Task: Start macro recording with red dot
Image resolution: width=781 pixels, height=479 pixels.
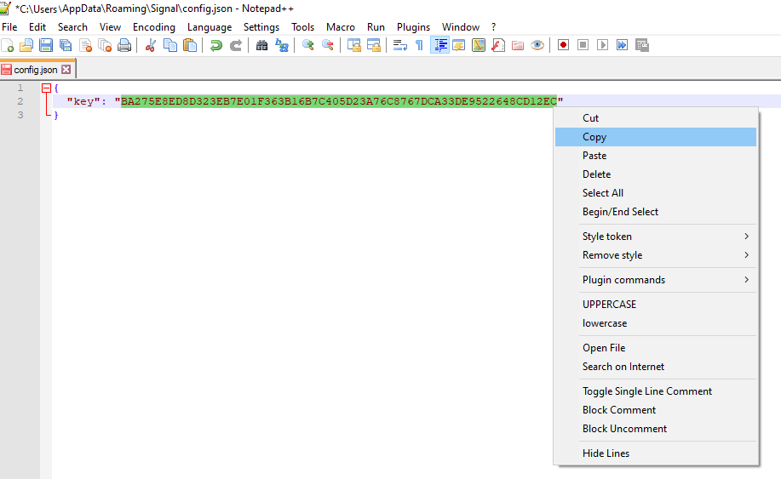Action: [563, 45]
